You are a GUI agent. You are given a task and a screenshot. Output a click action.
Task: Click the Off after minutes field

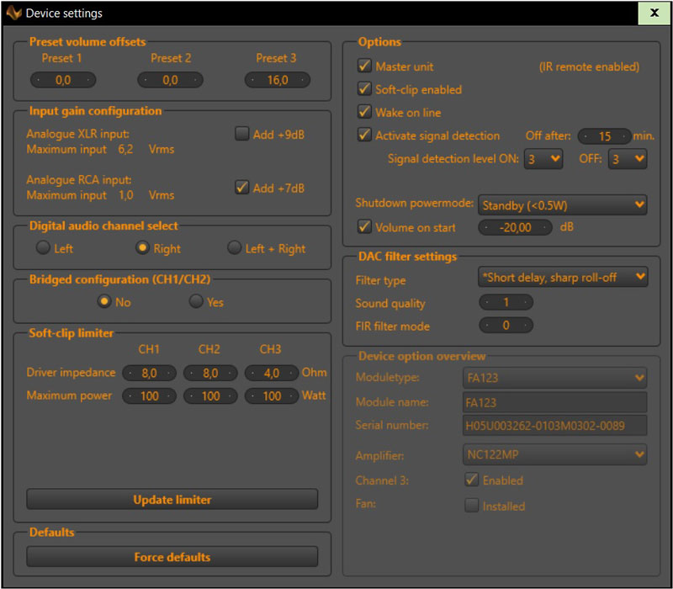(604, 136)
